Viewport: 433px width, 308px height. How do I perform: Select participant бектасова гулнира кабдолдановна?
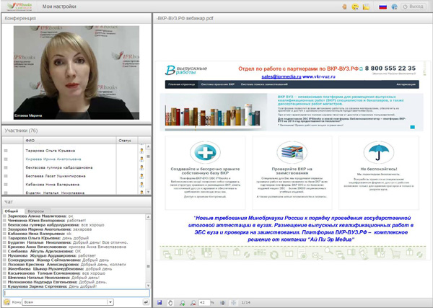[x=59, y=167]
